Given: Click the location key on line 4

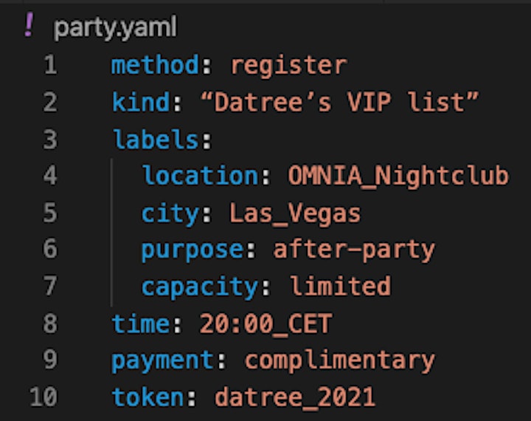Looking at the screenshot, I should (x=200, y=175).
